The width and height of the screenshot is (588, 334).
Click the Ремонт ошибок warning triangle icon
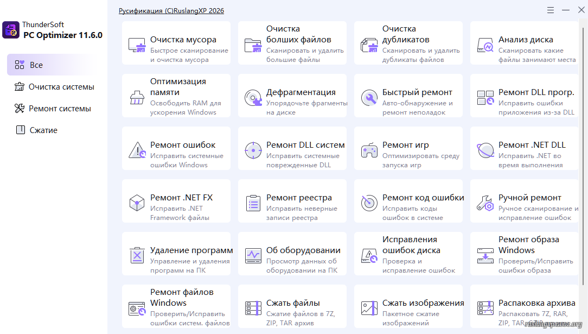coord(137,150)
